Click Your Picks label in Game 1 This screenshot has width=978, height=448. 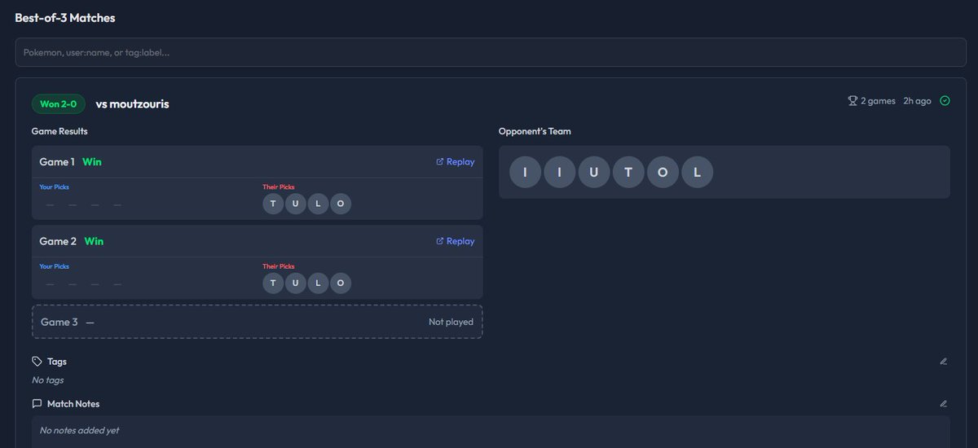(x=55, y=187)
